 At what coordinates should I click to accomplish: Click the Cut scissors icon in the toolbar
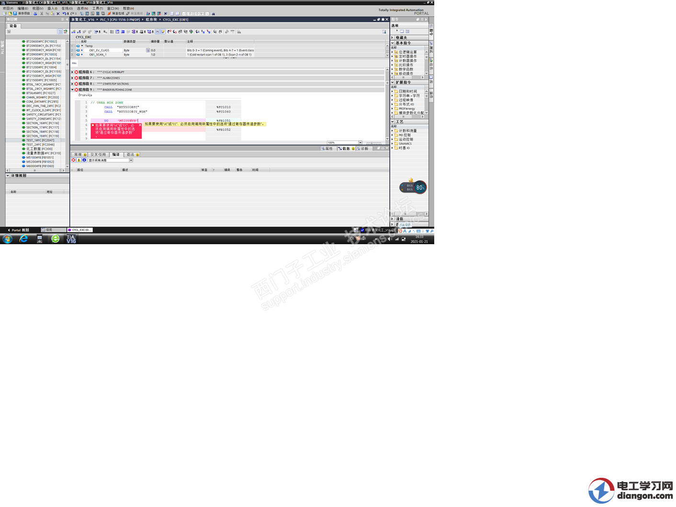click(x=42, y=13)
